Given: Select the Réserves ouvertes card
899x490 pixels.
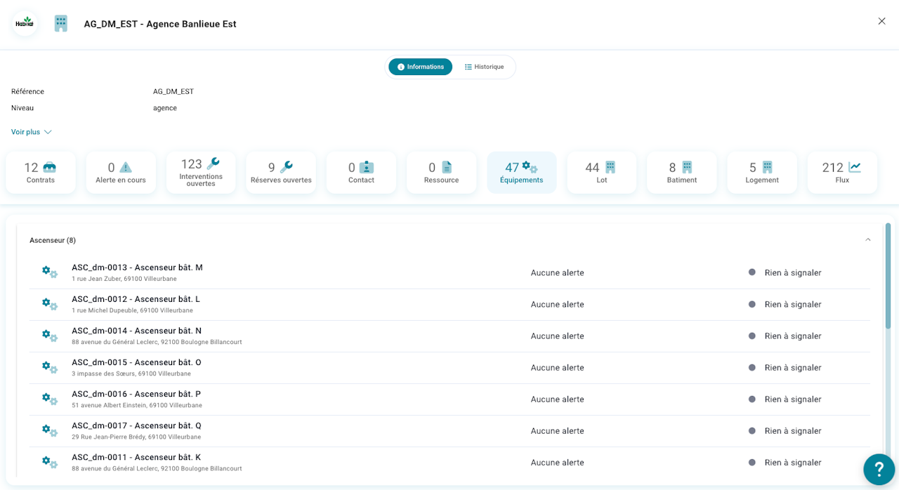Looking at the screenshot, I should (x=281, y=173).
